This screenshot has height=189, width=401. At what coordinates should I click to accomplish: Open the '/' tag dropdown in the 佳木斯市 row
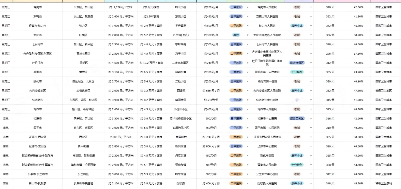coord(311,100)
